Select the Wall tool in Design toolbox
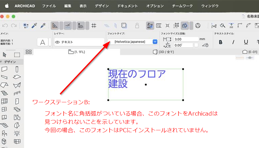 click(x=4, y=69)
